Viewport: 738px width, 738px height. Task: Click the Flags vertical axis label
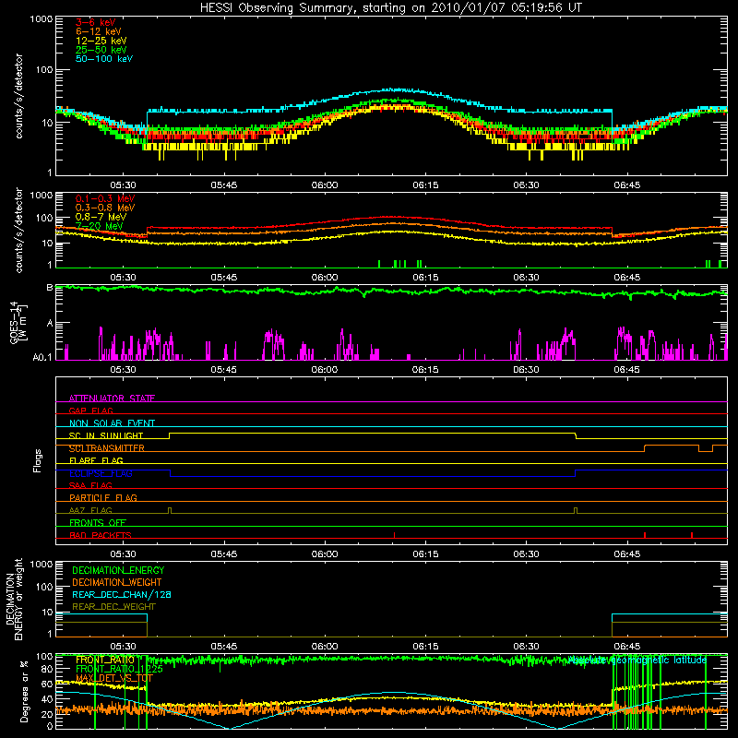click(x=38, y=460)
